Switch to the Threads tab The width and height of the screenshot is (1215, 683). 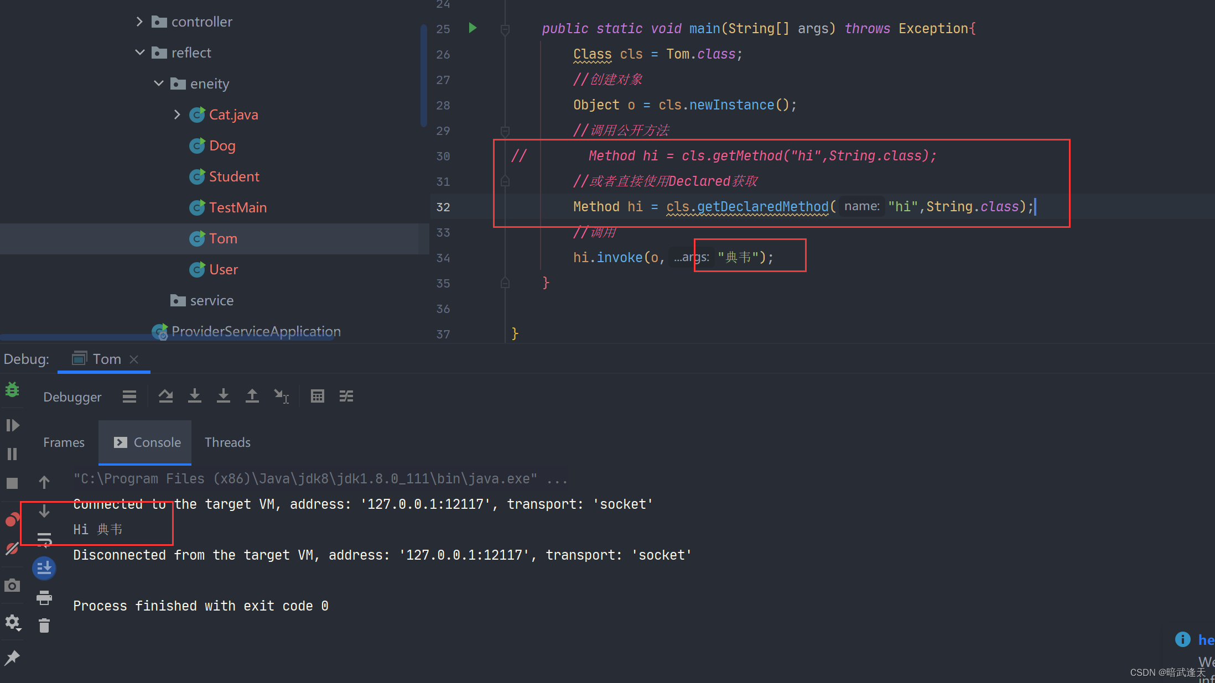coord(227,442)
